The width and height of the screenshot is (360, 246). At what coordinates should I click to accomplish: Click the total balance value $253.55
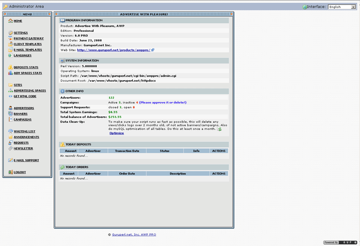pyautogui.click(x=115, y=117)
